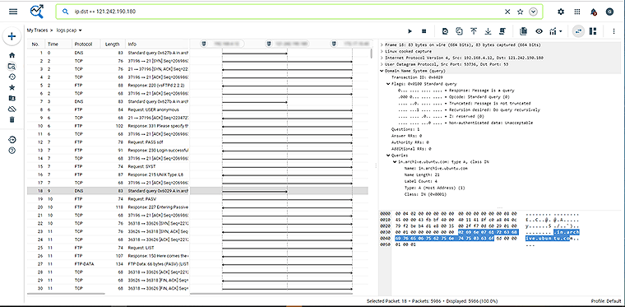Collapse the Queries node
The image size is (625, 307).
(x=388, y=155)
